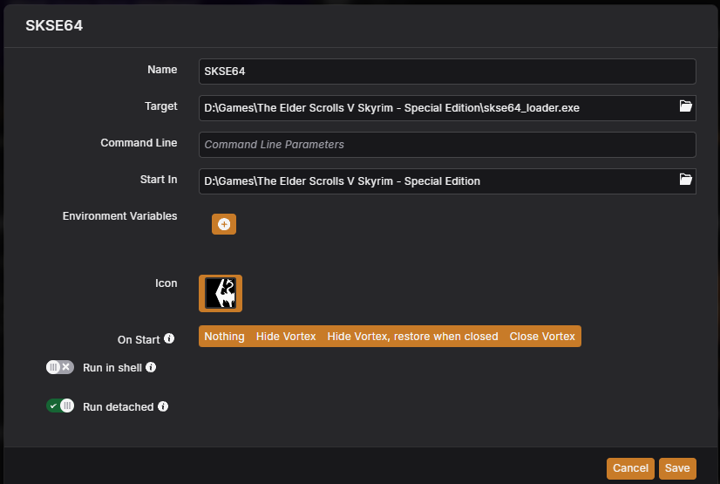Choose Hide Vortex, restore when closed
The height and width of the screenshot is (484, 720).
coord(412,336)
